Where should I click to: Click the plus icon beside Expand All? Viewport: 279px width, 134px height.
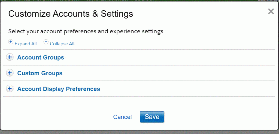(11, 42)
